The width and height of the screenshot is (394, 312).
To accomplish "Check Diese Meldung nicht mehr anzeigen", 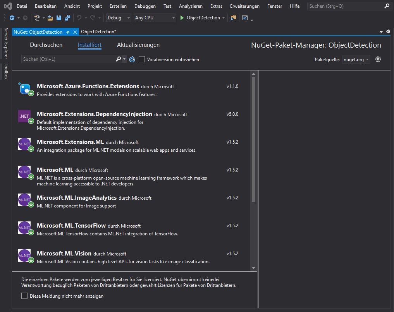I will coord(24,296).
